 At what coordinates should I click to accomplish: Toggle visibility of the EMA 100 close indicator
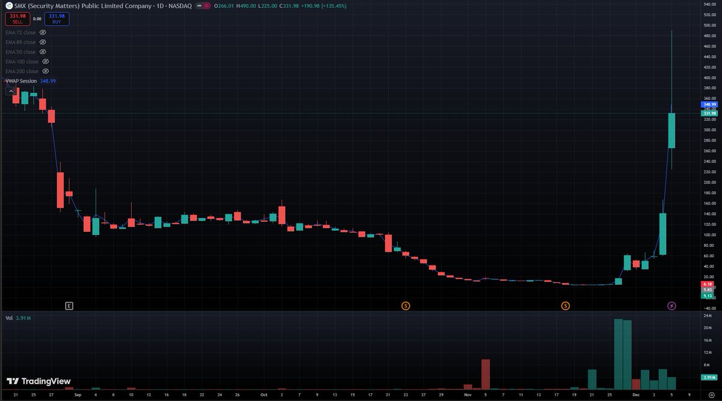click(45, 61)
